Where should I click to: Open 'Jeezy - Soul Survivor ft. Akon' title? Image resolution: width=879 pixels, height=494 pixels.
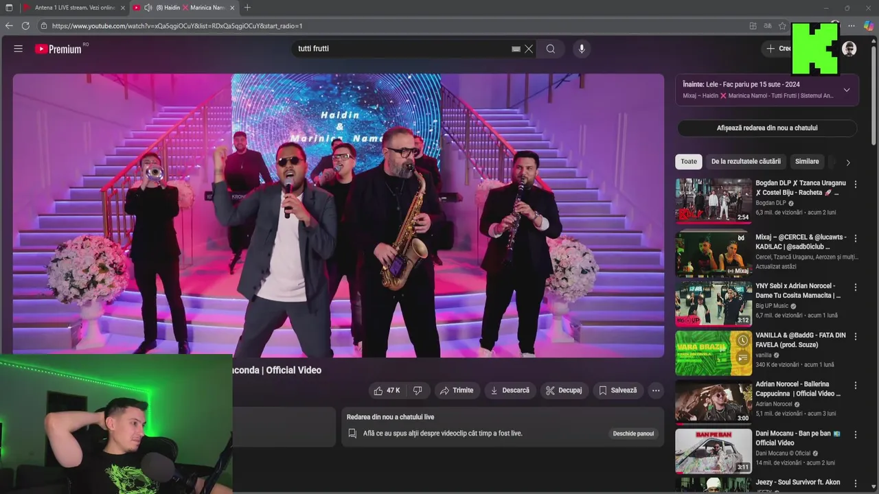[798, 482]
